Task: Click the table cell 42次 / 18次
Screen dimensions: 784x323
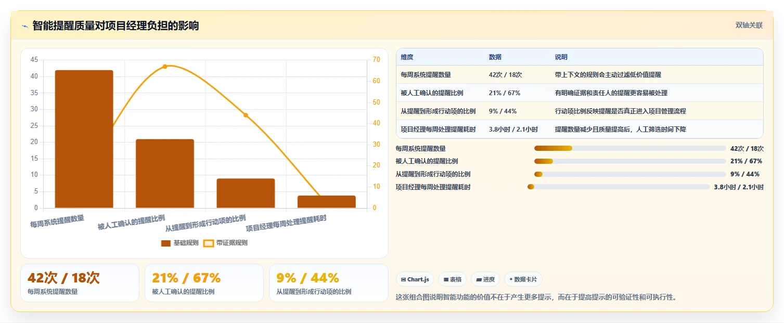Action: (x=505, y=75)
